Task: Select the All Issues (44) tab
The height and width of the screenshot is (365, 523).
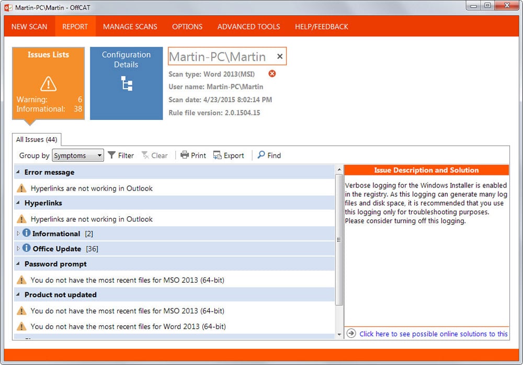Action: (37, 140)
